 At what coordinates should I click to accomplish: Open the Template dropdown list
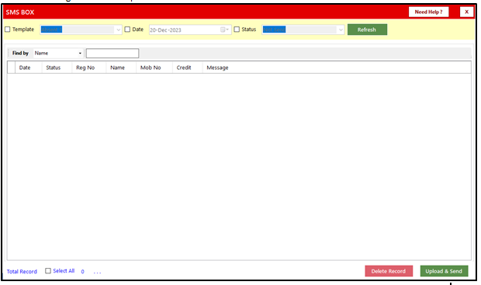[119, 30]
